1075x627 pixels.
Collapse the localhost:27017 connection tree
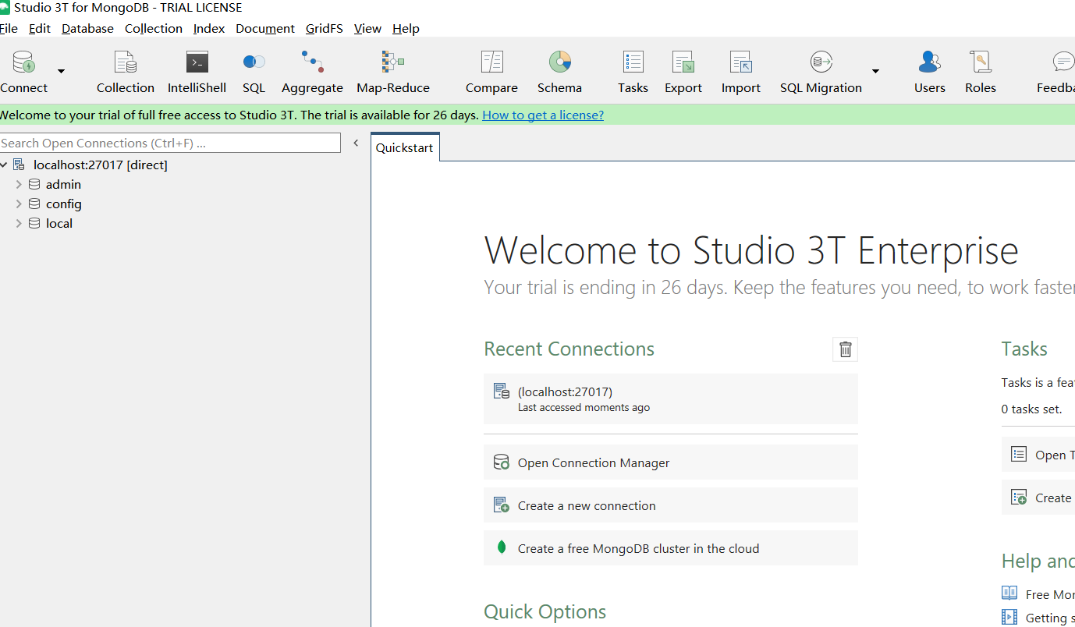point(4,165)
